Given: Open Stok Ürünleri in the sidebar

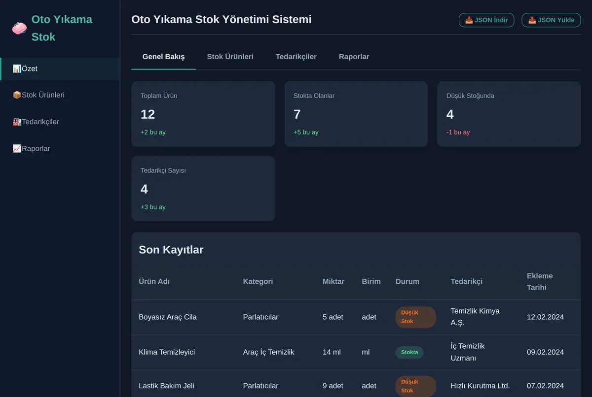Looking at the screenshot, I should (60, 95).
